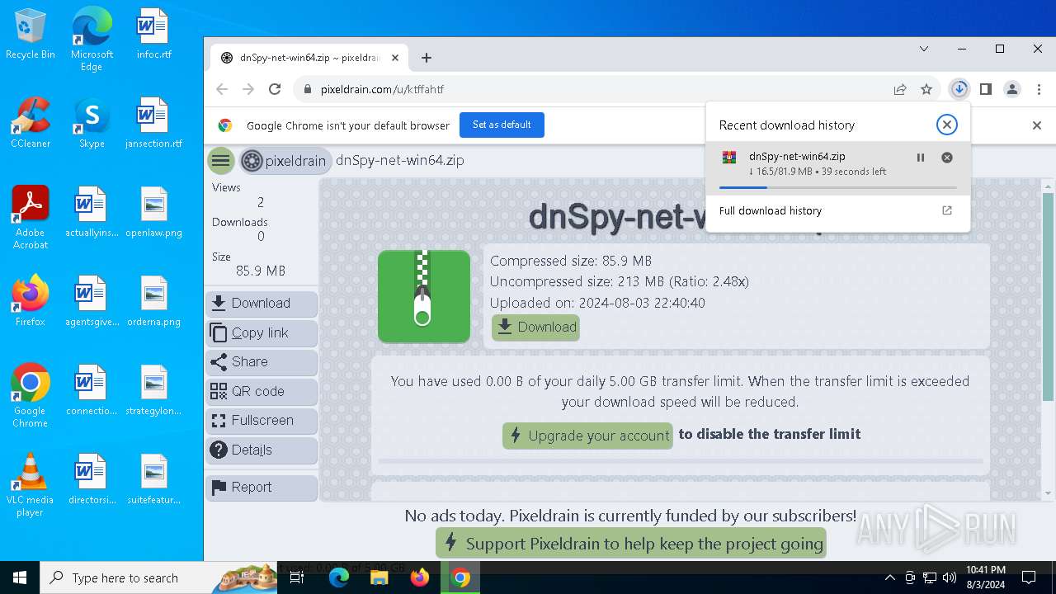Go back to the previous page
Viewport: 1056px width, 594px height.
(222, 89)
